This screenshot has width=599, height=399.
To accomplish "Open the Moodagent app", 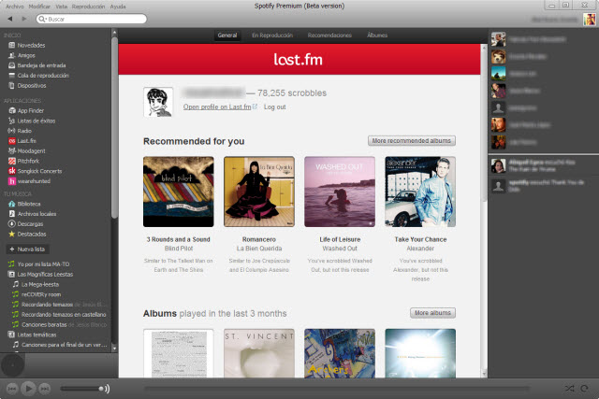I will [x=31, y=150].
